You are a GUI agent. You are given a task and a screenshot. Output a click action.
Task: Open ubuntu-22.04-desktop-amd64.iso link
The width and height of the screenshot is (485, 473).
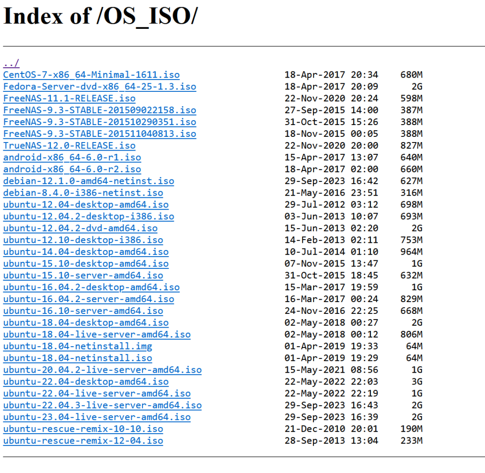click(x=86, y=382)
